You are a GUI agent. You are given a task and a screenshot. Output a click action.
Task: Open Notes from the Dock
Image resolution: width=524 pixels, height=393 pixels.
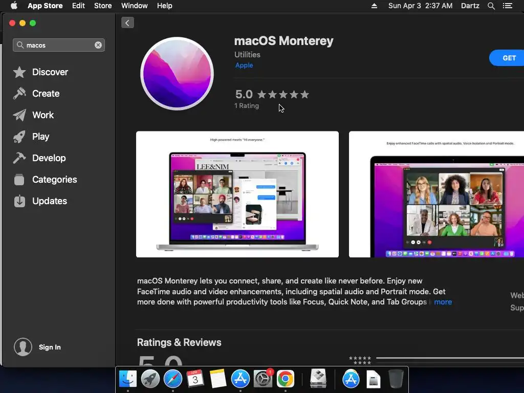[x=218, y=379]
